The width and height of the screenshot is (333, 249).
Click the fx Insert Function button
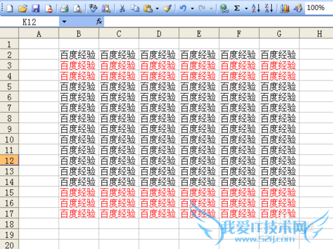point(99,21)
